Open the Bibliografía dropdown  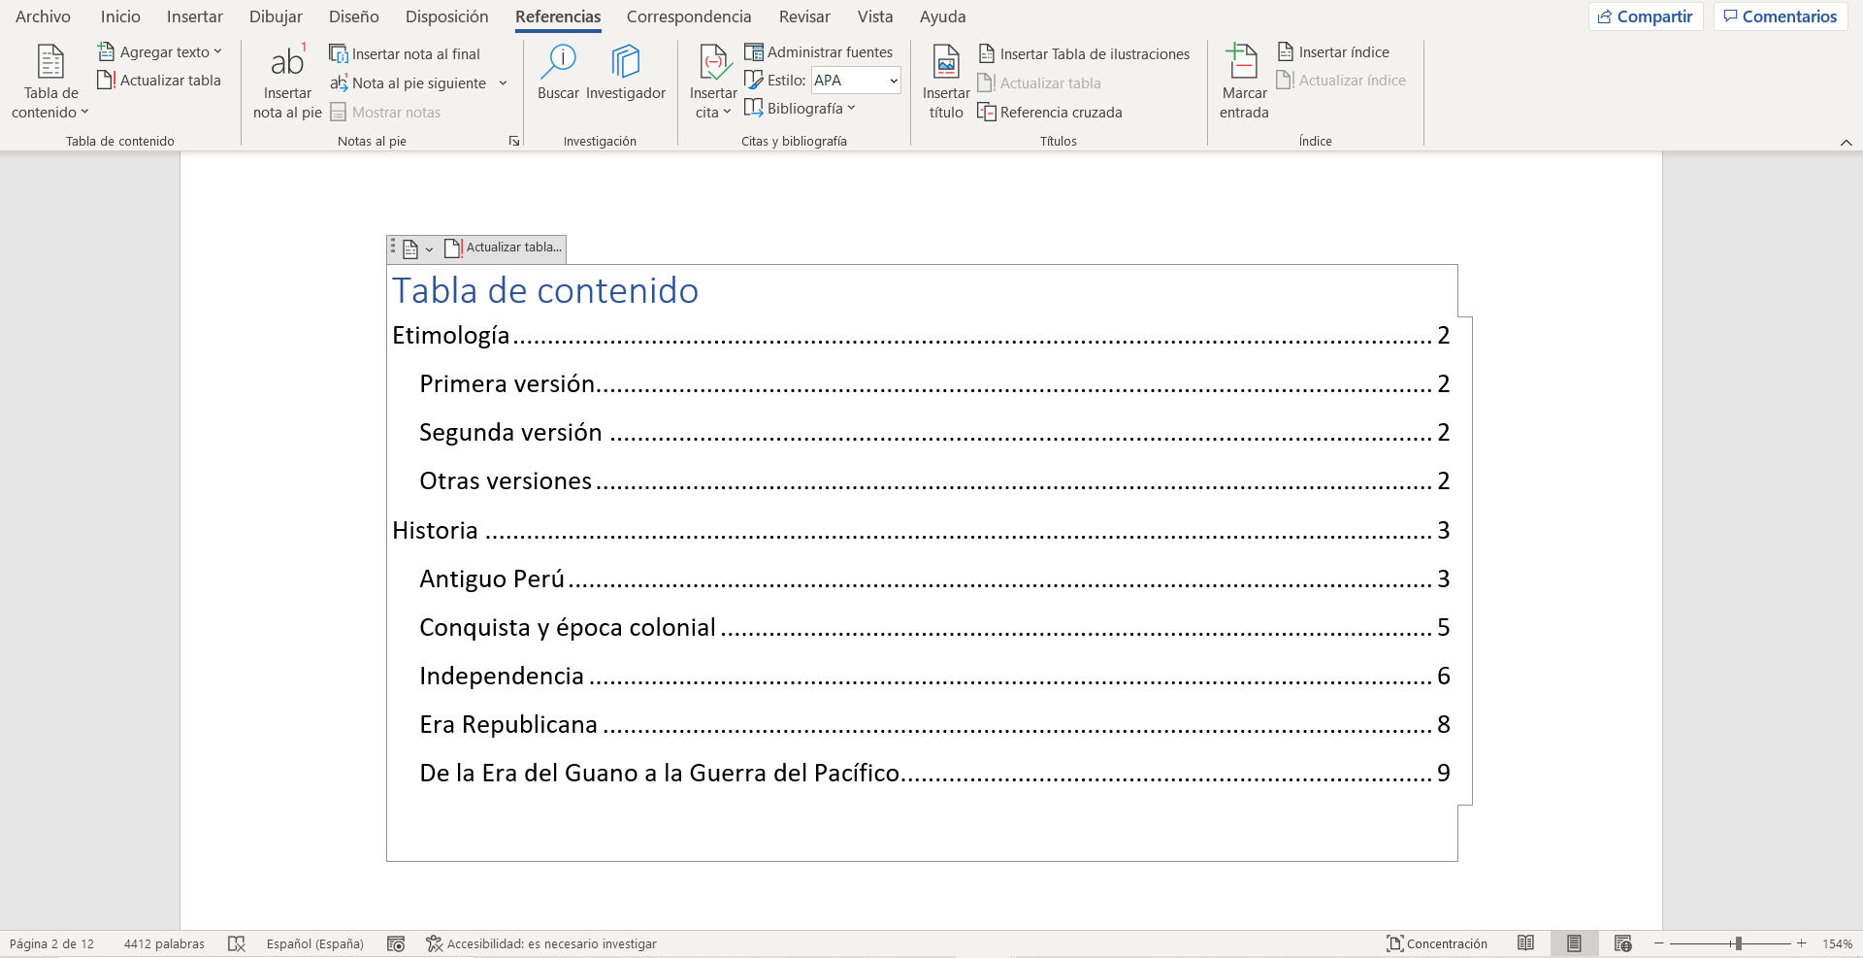pos(800,108)
